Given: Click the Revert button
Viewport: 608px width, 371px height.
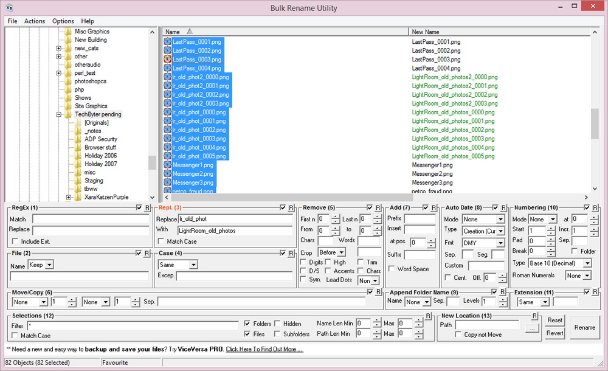Looking at the screenshot, I should (x=555, y=333).
